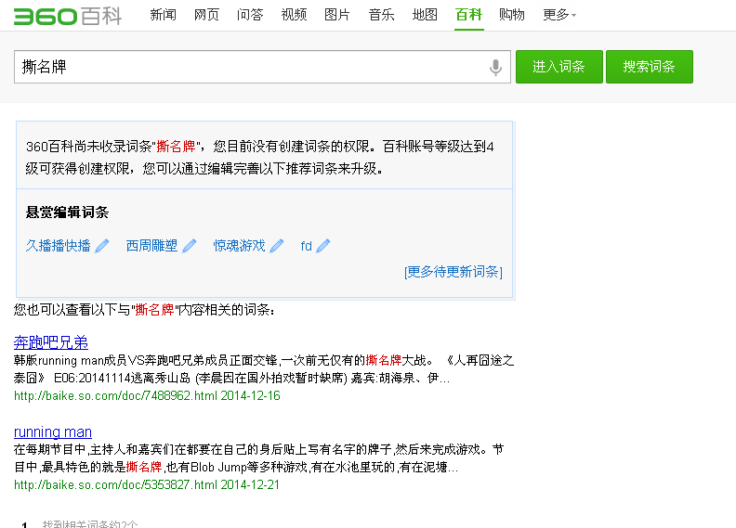The width and height of the screenshot is (736, 528).
Task: Click the 您也可以查看以下与 related entries line
Action: [x=144, y=310]
